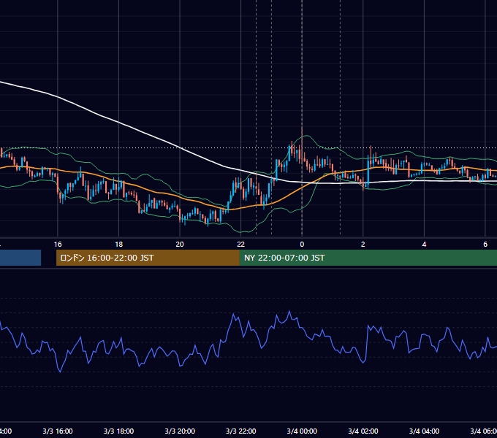Image resolution: width=497 pixels, height=438 pixels.
Task: Click the 4 hour label on price chart
Action: click(x=424, y=245)
